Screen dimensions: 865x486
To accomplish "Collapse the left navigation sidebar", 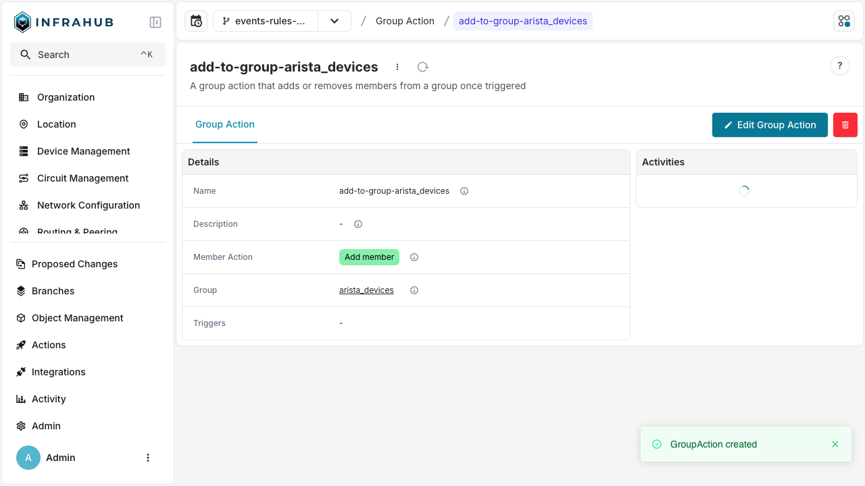I will pyautogui.click(x=155, y=22).
